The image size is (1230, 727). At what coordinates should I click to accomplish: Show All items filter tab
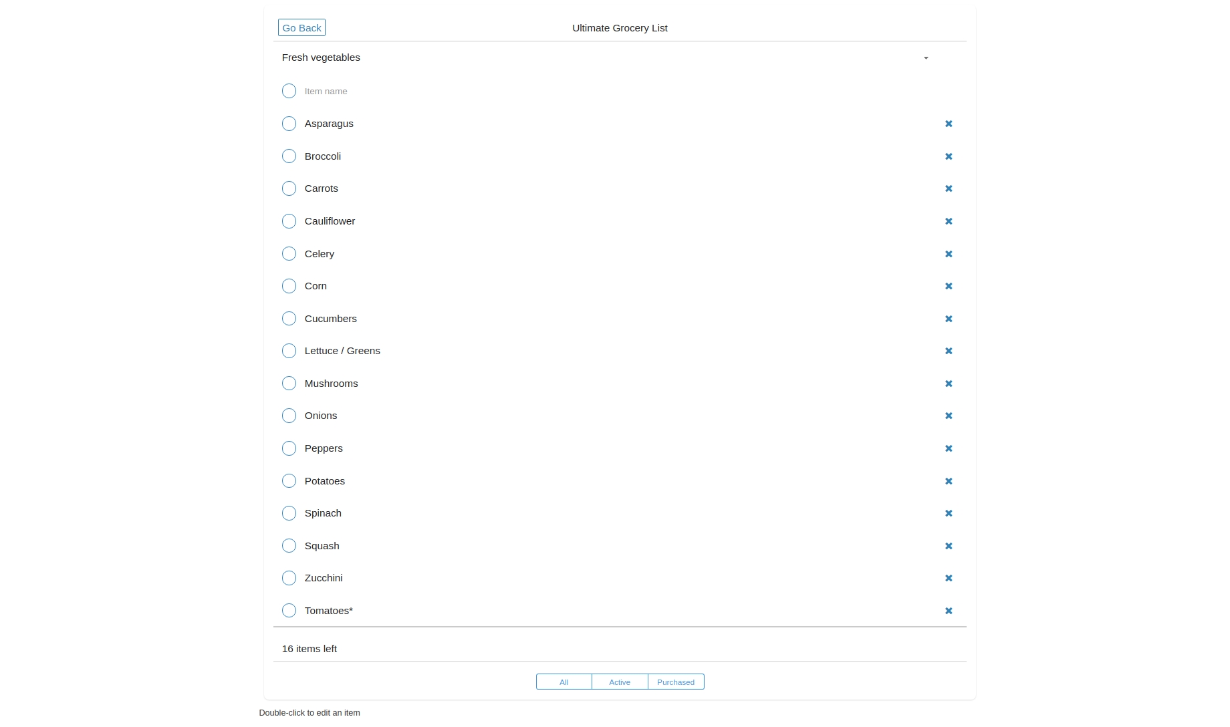pos(564,682)
